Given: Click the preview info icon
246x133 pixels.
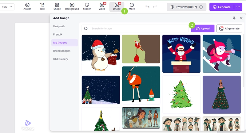Looking at the screenshot, I should [x=201, y=7].
